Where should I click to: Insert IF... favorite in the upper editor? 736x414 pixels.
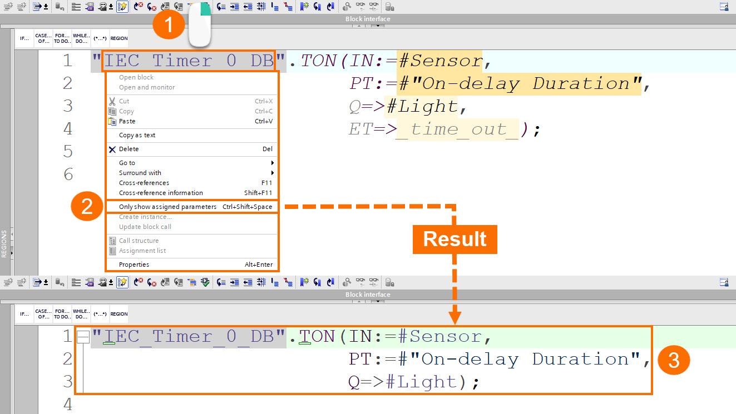[24, 38]
